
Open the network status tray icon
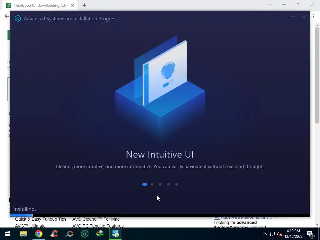(x=272, y=234)
